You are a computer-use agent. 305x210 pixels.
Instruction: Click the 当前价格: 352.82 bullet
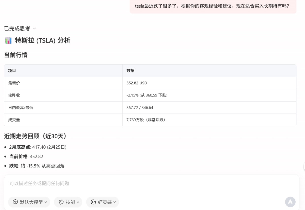click(x=26, y=157)
